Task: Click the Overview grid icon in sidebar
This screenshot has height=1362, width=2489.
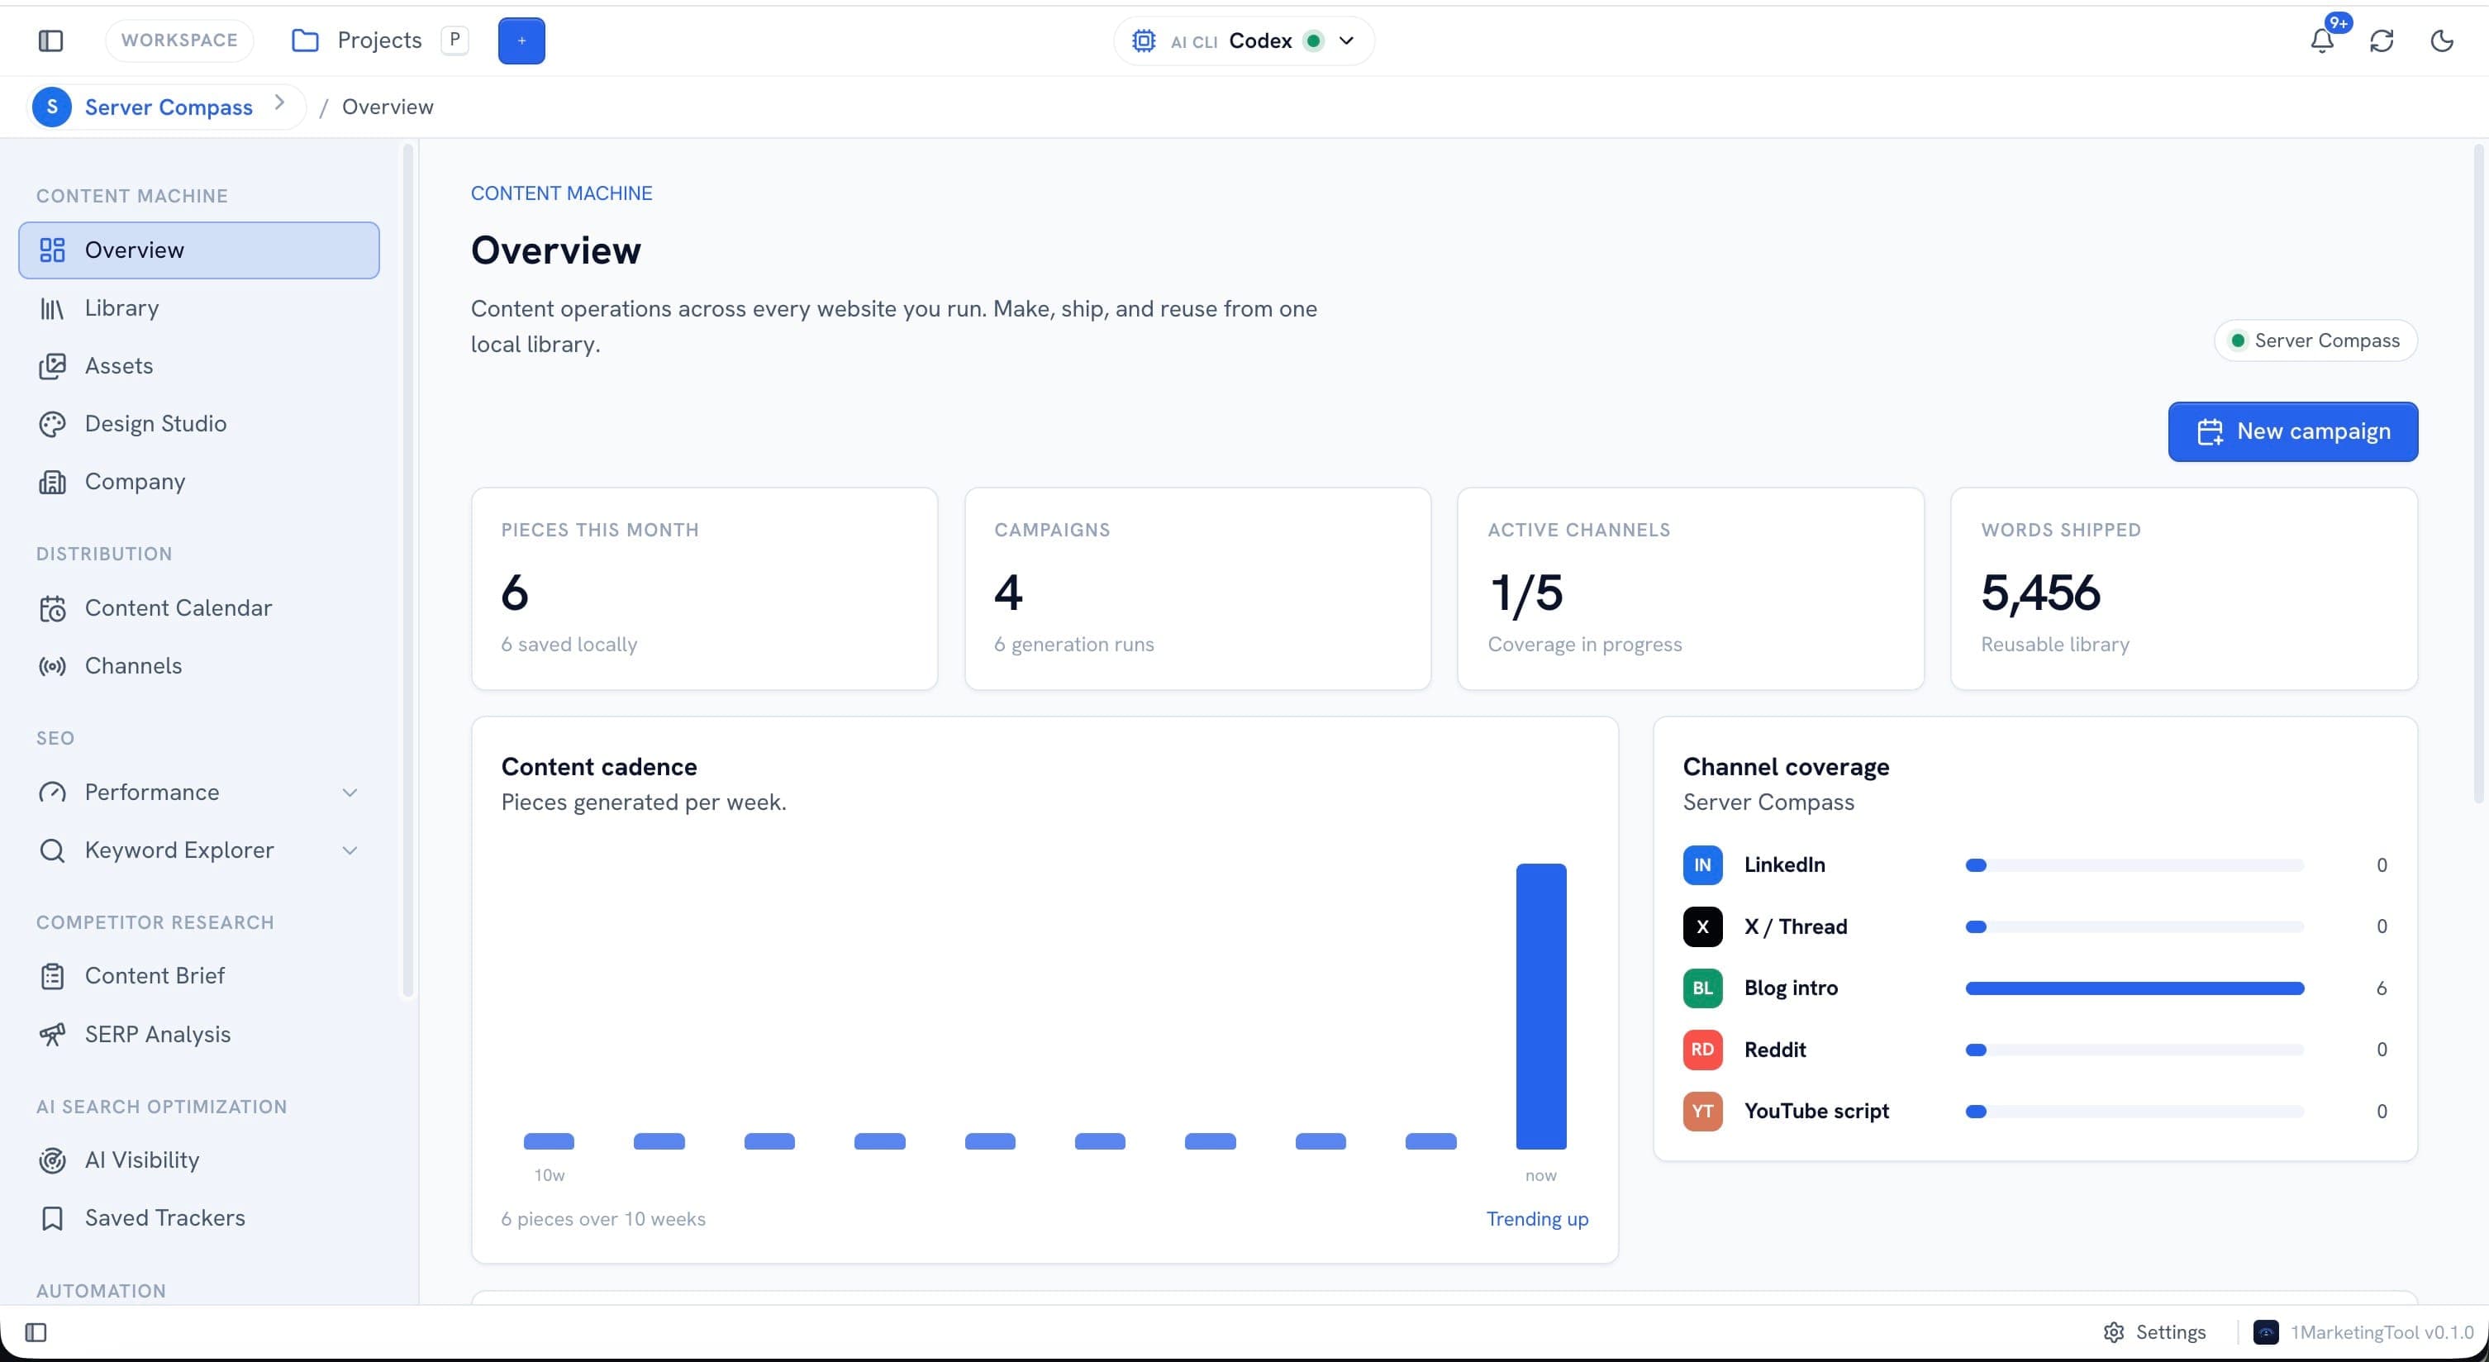Action: click(52, 250)
